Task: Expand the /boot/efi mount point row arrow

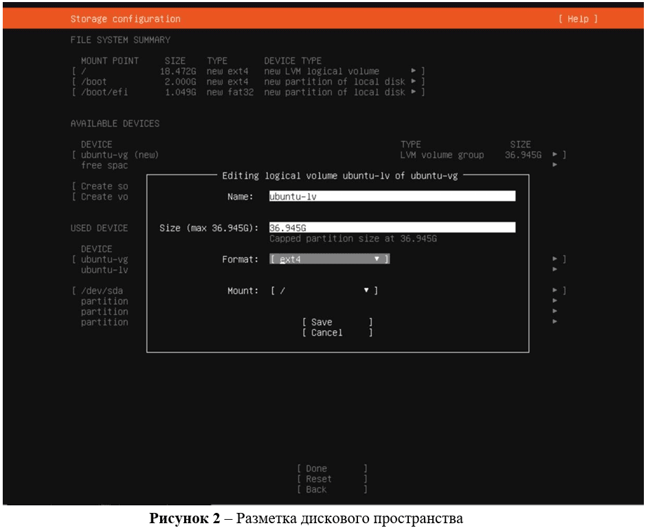Action: pyautogui.click(x=414, y=92)
